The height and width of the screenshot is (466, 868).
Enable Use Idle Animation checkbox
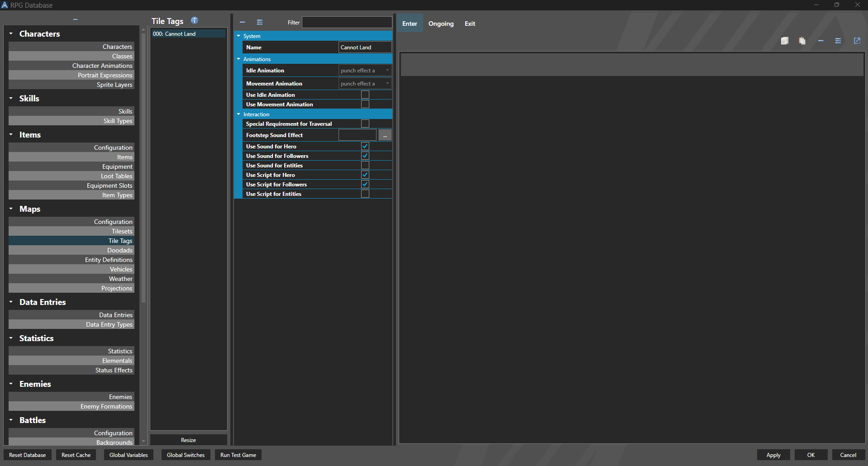365,95
